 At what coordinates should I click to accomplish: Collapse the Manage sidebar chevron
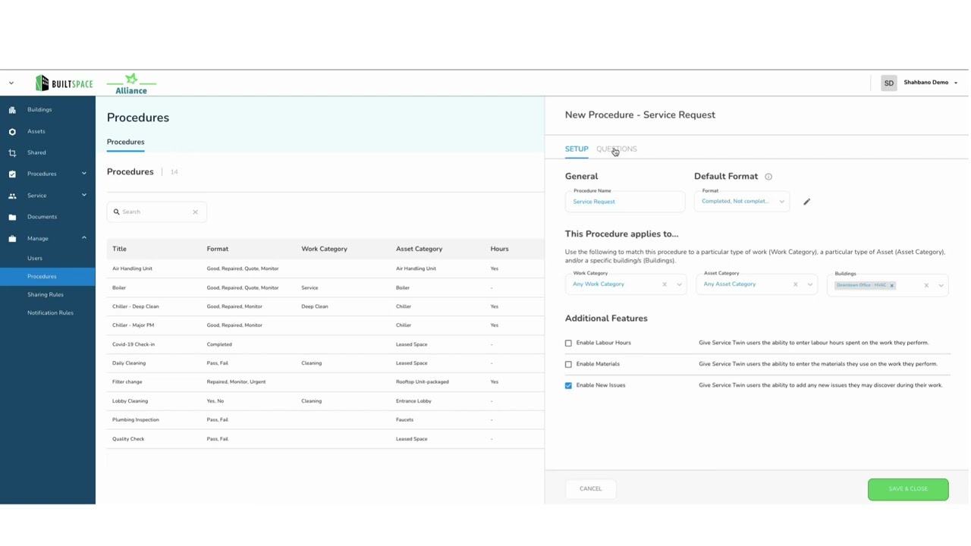83,238
